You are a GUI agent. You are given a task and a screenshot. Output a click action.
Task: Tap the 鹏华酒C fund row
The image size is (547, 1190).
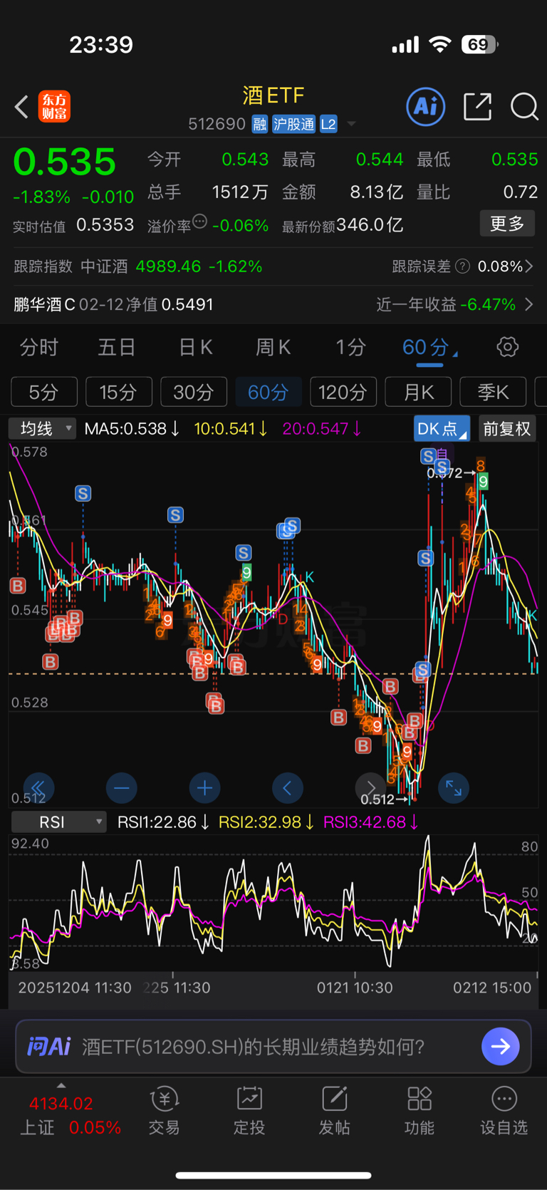coord(273,304)
